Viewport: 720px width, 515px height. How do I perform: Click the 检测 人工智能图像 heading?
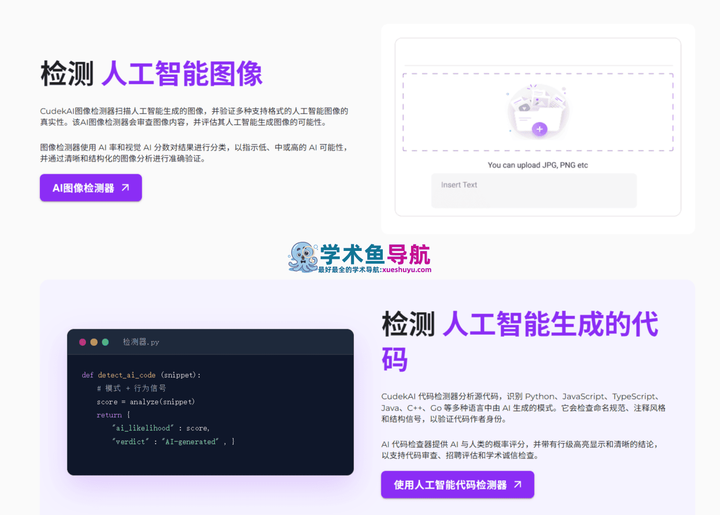coord(152,74)
